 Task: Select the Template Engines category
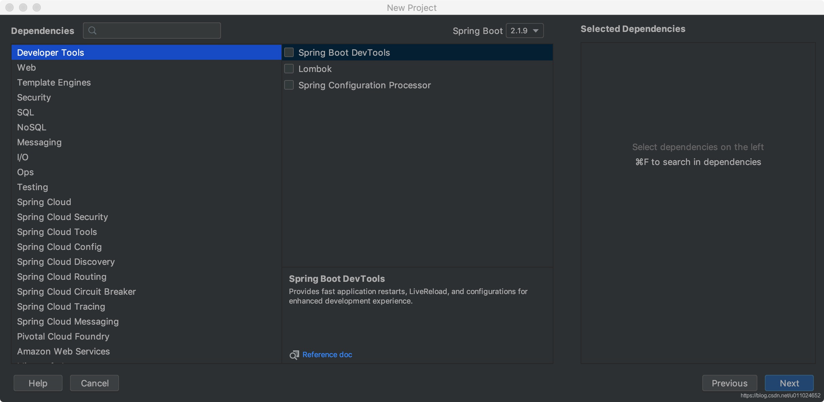(x=54, y=83)
